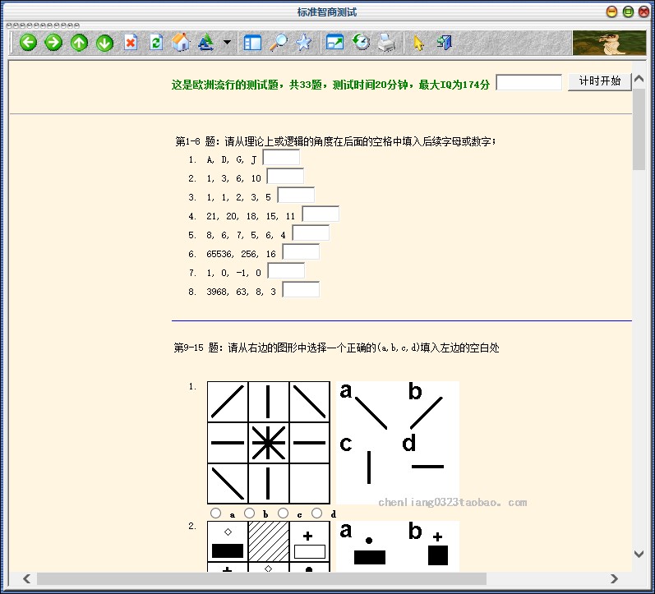Click the character image at toolbar right
Image resolution: width=655 pixels, height=594 pixels.
click(x=609, y=43)
